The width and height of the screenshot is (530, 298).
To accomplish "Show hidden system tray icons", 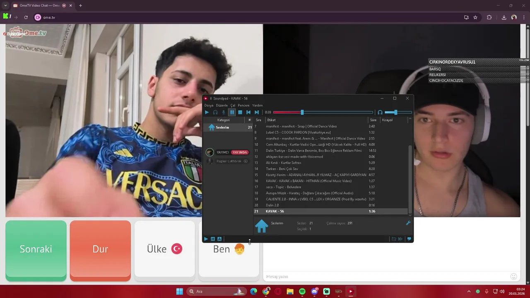I will [469, 291].
